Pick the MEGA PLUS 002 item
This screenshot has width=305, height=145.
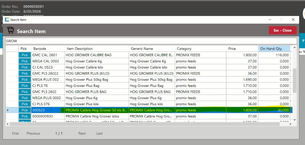click(x=25, y=80)
